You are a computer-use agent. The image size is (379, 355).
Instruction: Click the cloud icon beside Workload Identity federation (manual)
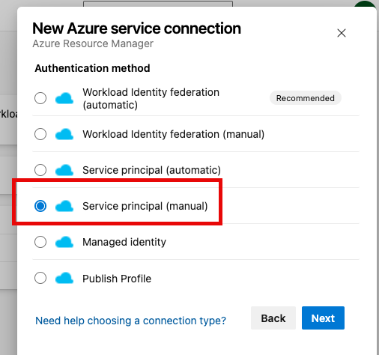tap(64, 134)
